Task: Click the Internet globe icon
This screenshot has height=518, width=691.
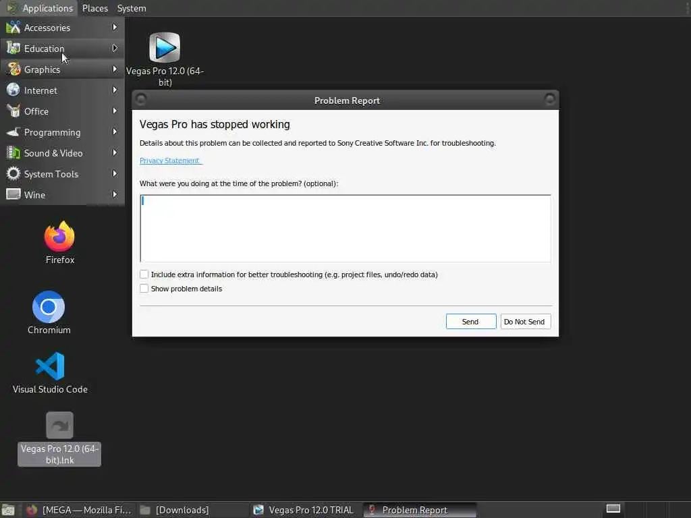Action: tap(13, 90)
